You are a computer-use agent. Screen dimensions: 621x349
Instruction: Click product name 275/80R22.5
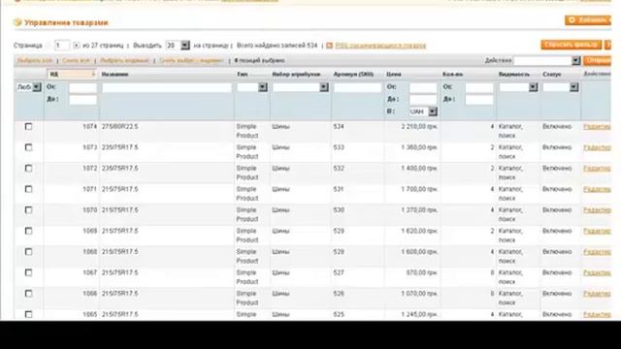(x=120, y=127)
